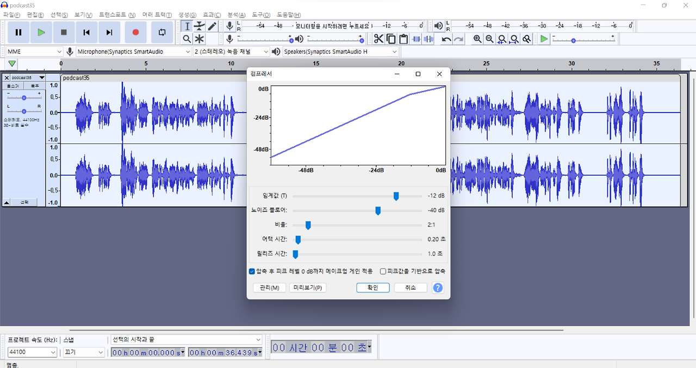Image resolution: width=696 pixels, height=368 pixels.
Task: Enable compress based on peaks checkbox
Action: point(383,271)
